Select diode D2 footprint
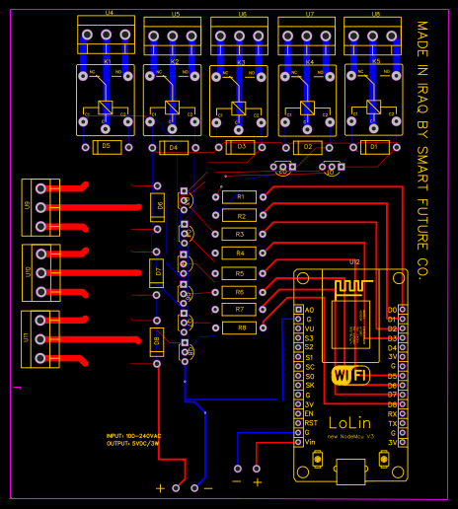Viewport: 458px width, 509px height. [307, 147]
